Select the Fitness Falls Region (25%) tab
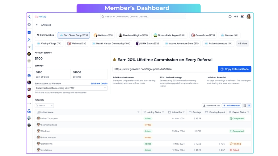278x156 pixels. (170, 35)
